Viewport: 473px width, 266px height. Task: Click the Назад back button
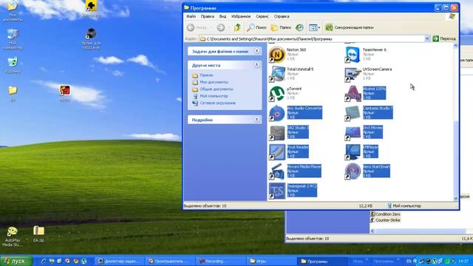pyautogui.click(x=197, y=27)
